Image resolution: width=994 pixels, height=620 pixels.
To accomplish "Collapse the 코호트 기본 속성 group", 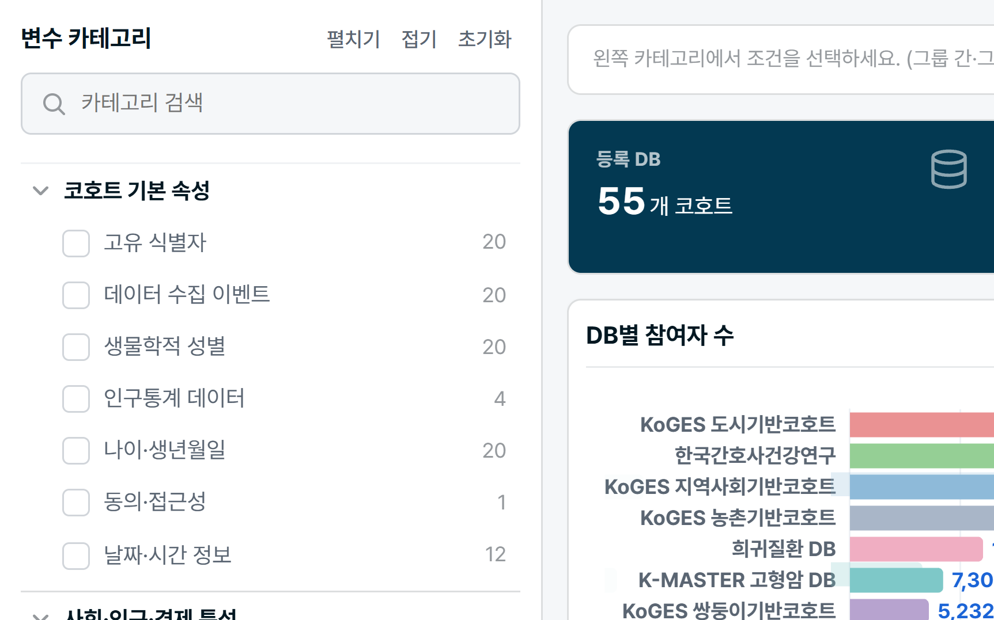I will [40, 191].
